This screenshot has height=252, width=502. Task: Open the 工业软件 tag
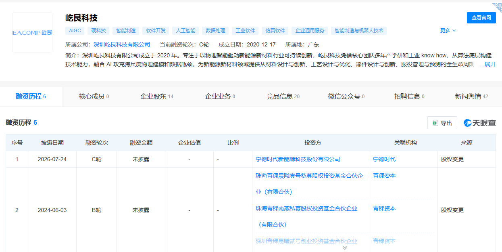[246, 31]
